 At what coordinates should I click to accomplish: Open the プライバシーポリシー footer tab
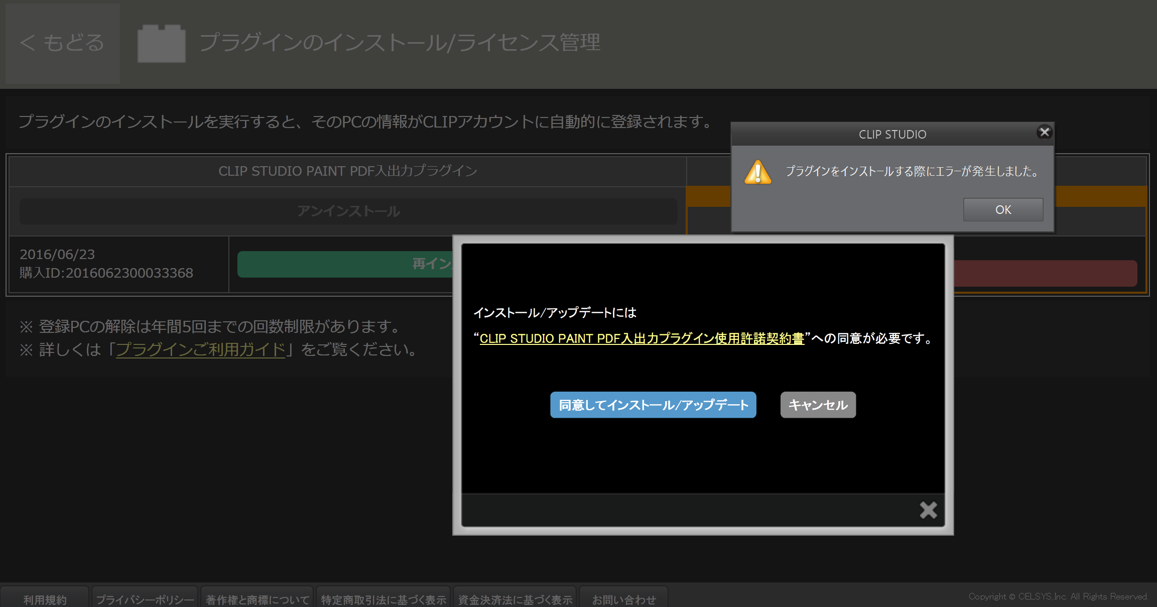(x=145, y=599)
